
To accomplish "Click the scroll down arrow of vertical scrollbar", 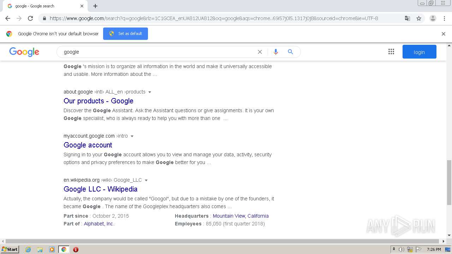I will point(449,235).
